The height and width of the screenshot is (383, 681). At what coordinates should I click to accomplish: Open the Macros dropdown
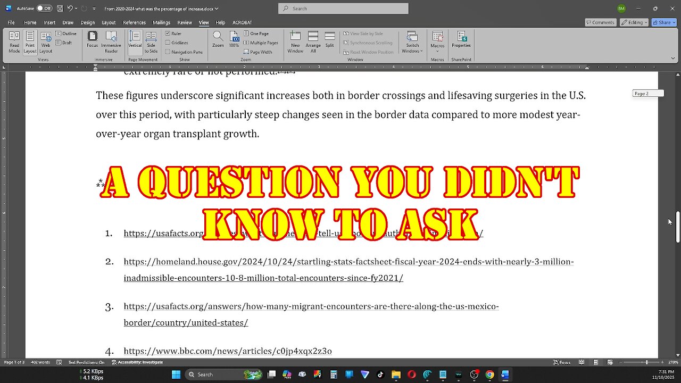(437, 42)
